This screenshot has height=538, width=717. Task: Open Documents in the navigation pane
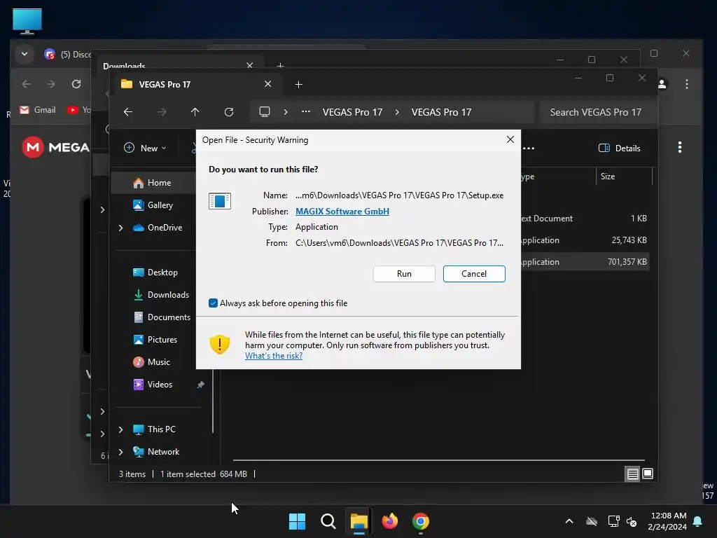[162, 317]
